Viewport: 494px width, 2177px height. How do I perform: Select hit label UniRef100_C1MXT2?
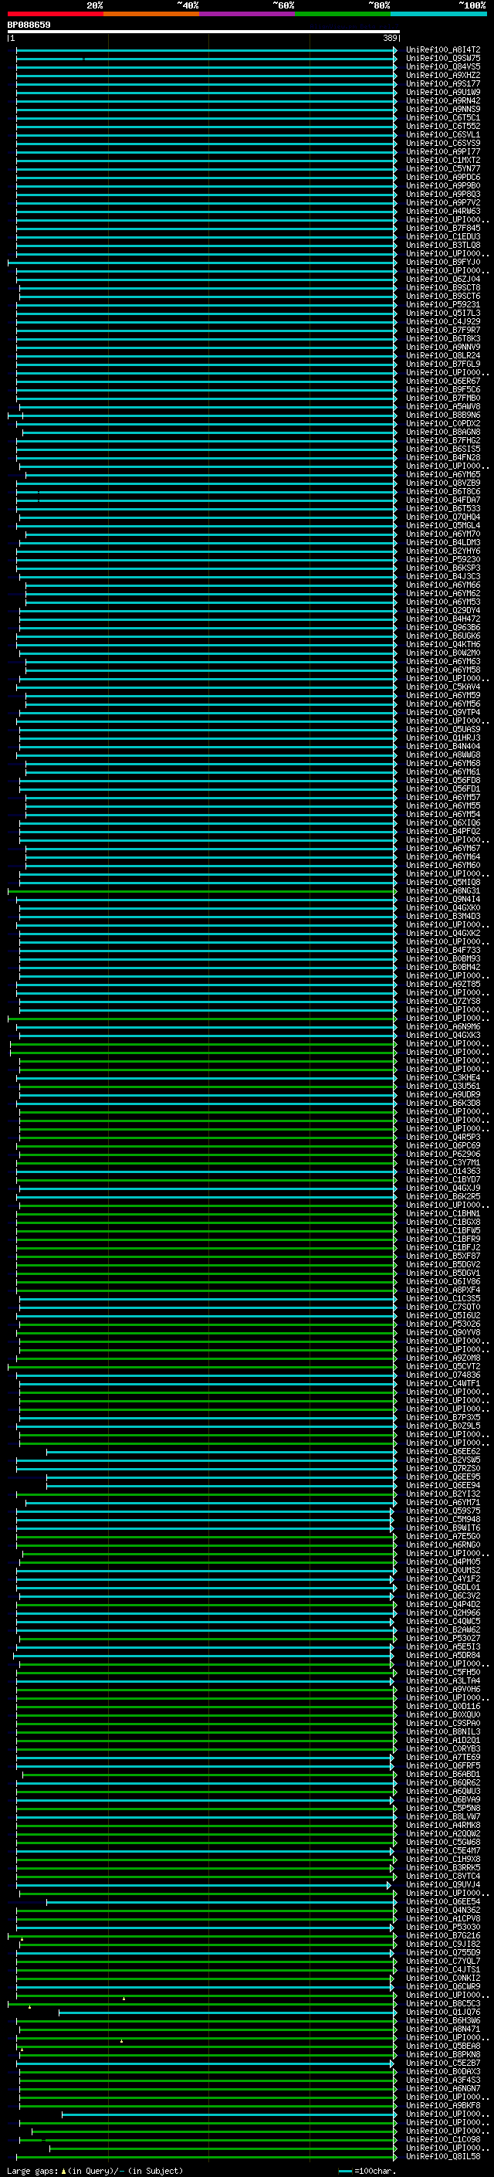click(443, 160)
